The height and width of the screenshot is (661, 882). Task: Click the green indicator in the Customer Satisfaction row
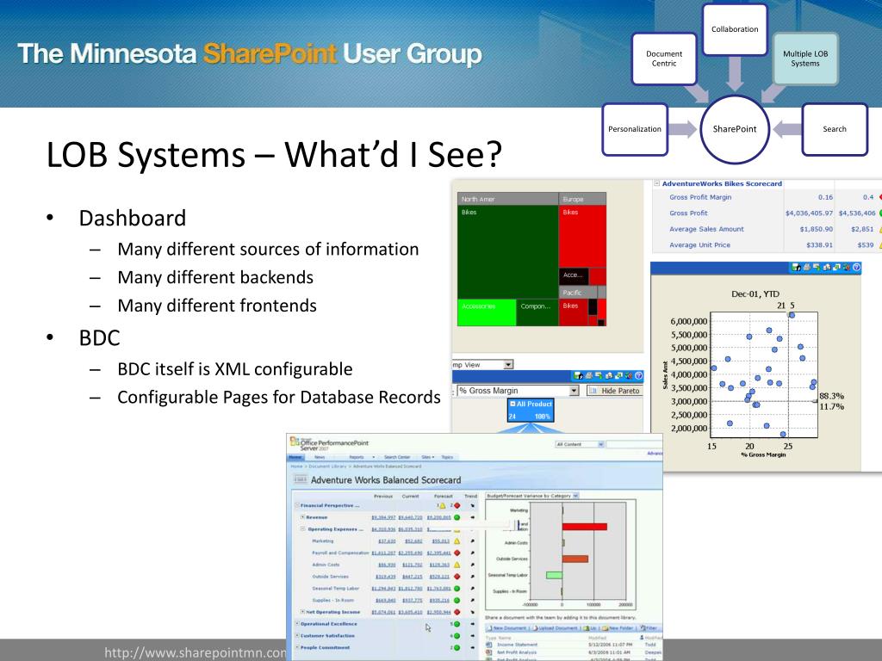457,636
